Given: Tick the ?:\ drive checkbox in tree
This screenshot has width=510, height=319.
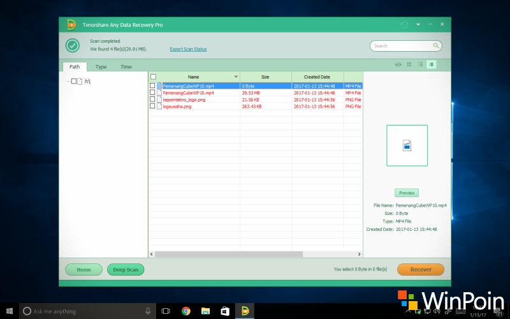Looking at the screenshot, I should point(74,81).
